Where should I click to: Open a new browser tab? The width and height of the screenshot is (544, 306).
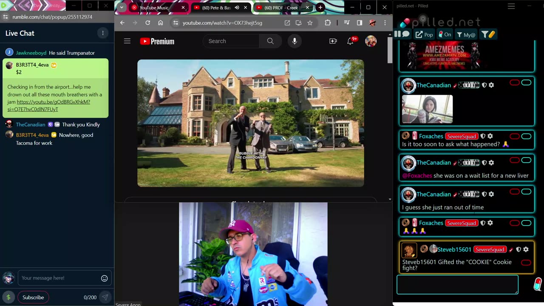click(x=320, y=8)
